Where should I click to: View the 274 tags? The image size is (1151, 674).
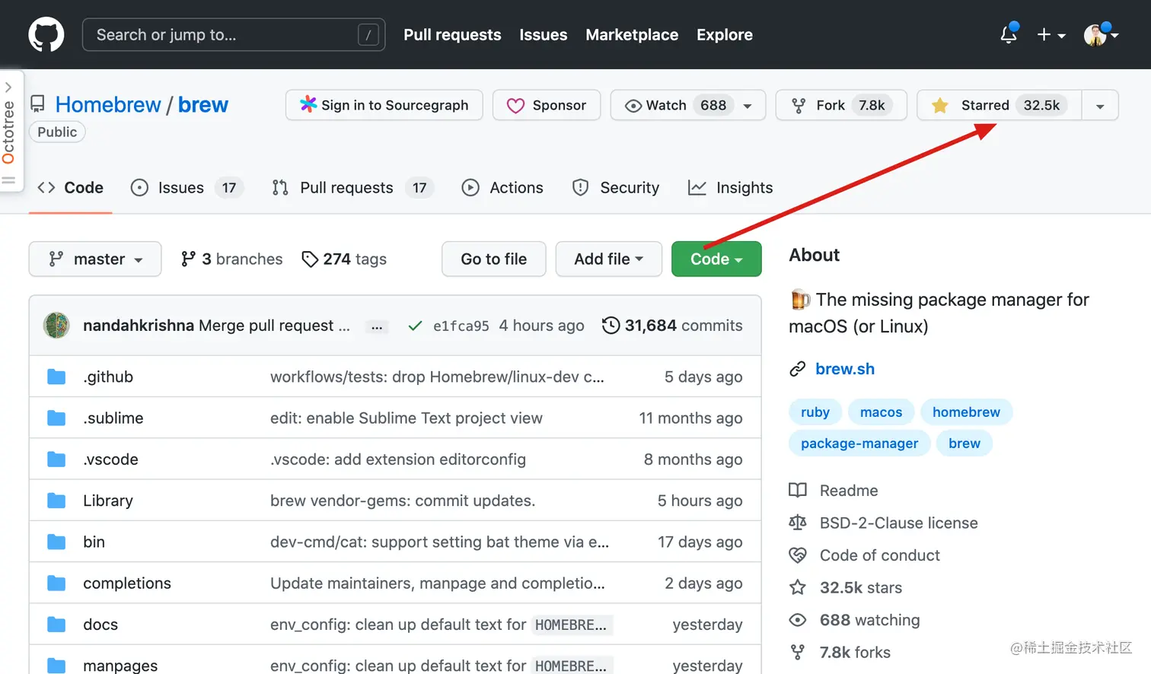(x=344, y=259)
